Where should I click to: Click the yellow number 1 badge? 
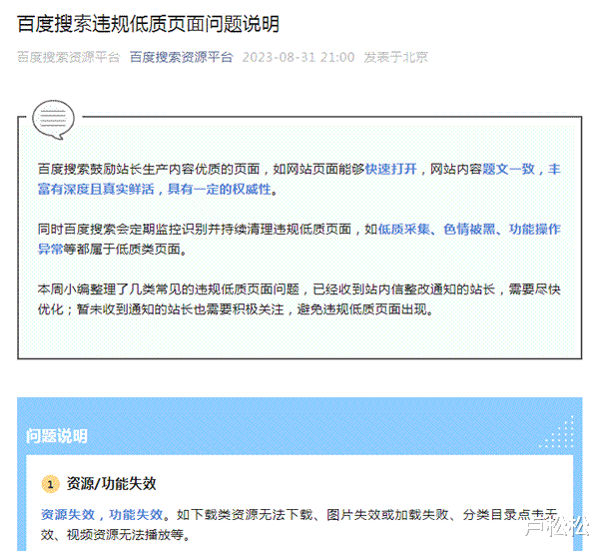[x=50, y=484]
